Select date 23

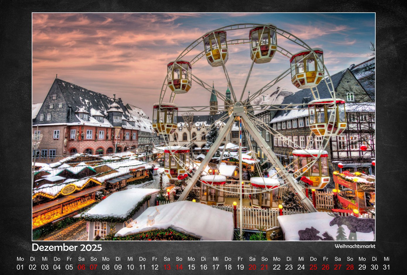[x=289, y=267]
